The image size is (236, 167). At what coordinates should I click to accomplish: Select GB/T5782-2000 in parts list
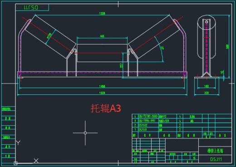pyautogui.click(x=148, y=116)
